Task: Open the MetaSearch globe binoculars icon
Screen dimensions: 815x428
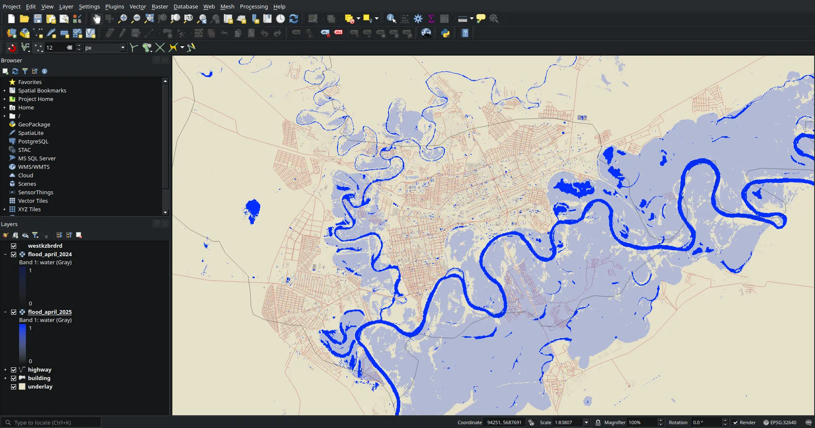Action: click(426, 33)
